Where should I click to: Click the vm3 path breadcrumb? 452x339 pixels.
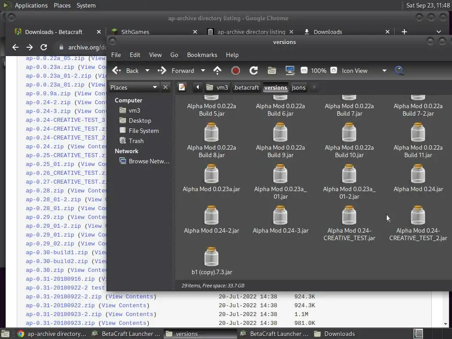tap(218, 87)
